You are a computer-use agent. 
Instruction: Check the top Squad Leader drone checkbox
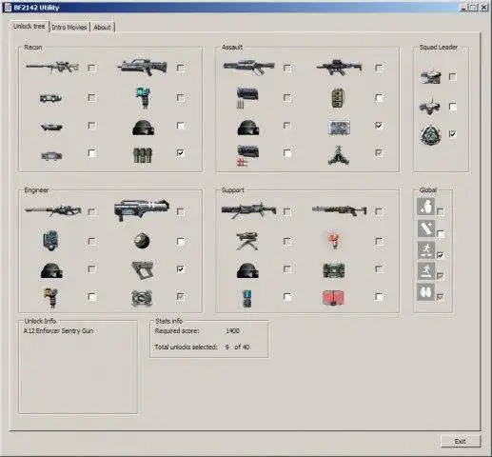coord(453,76)
